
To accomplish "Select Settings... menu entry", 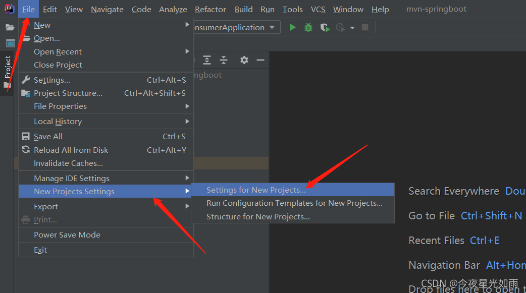I will [x=106, y=80].
